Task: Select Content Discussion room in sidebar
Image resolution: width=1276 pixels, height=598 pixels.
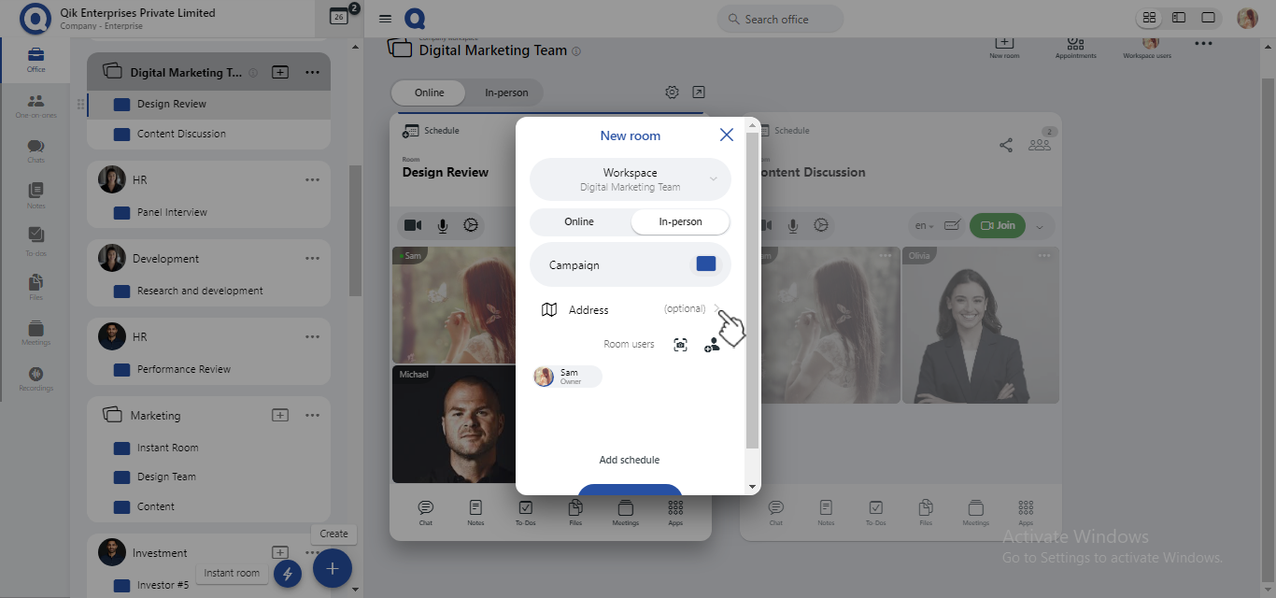Action: [181, 135]
